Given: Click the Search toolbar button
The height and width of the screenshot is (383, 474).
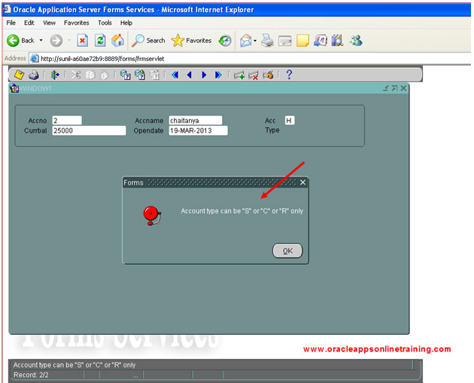Looking at the screenshot, I should (148, 41).
